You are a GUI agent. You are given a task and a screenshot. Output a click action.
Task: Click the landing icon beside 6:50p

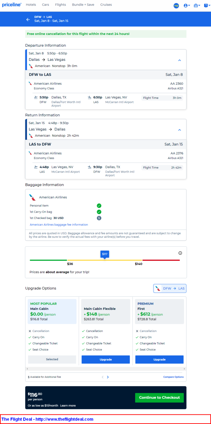point(90,97)
